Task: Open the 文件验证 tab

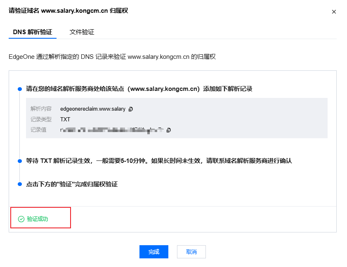Action: click(x=82, y=32)
